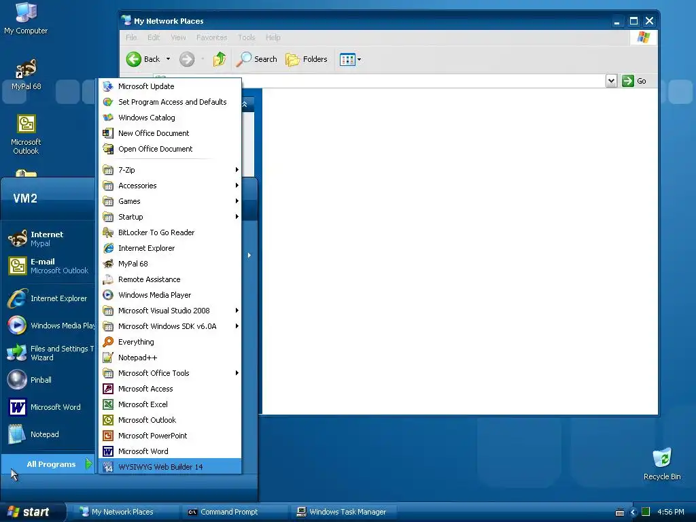Show hidden tray icons arrow
The height and width of the screenshot is (522, 696).
click(x=633, y=512)
